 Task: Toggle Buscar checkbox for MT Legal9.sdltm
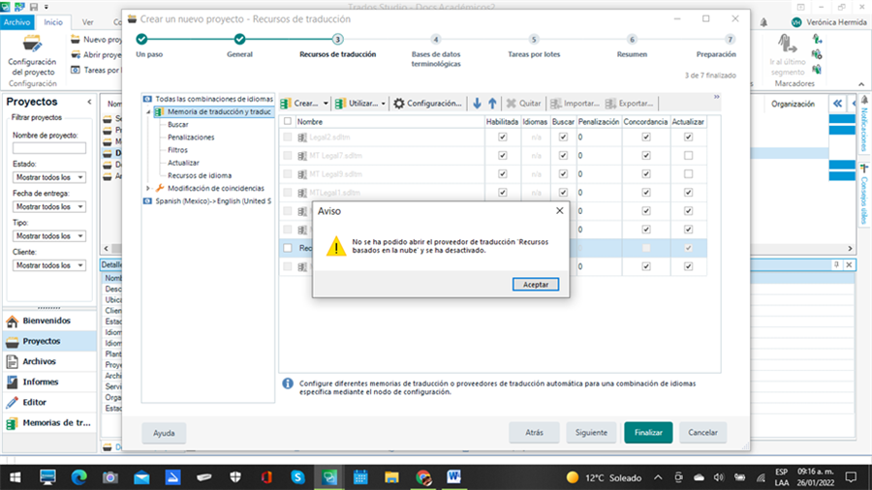pos(563,174)
